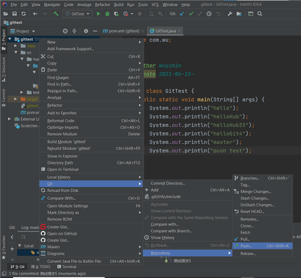Viewport: 301px width, 278px height.
Task: Expand the .idea folder node
Action: click(15, 46)
